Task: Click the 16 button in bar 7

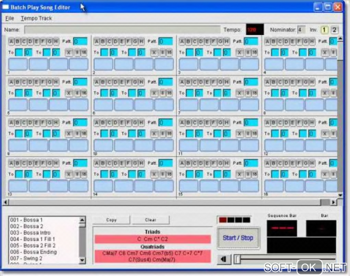Action: [x=255, y=93]
